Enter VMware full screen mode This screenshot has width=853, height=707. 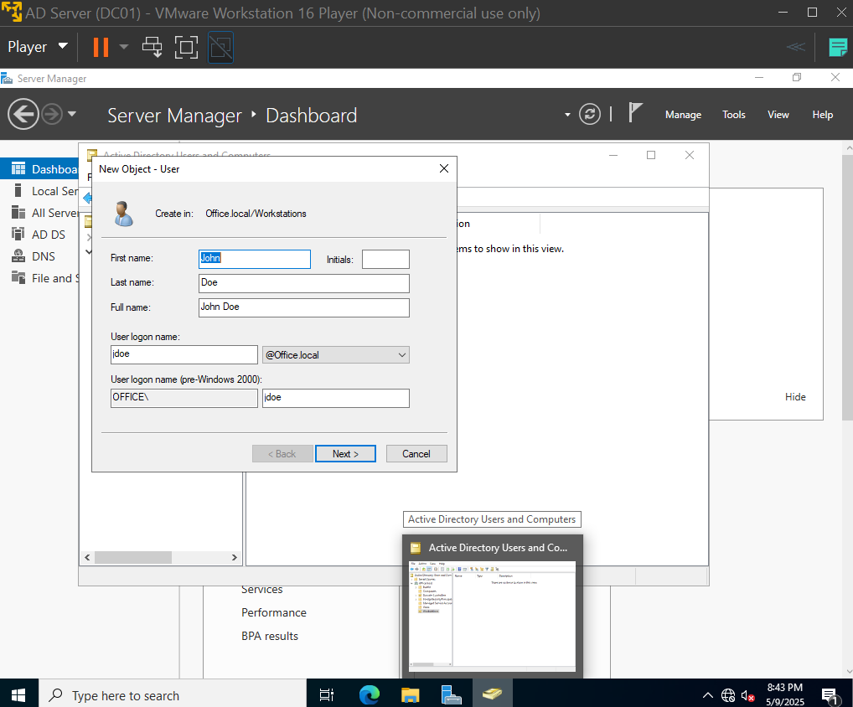click(x=186, y=47)
